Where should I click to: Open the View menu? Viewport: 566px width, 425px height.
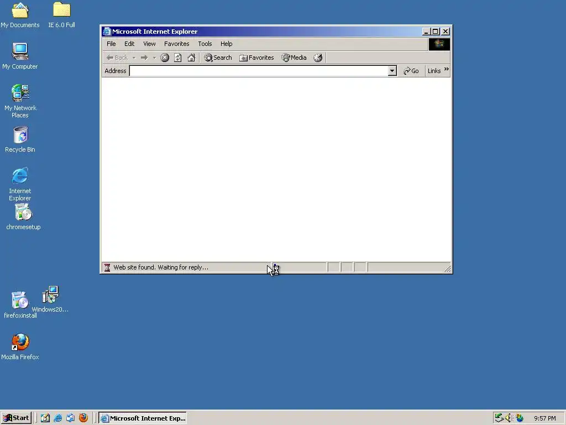pos(149,44)
